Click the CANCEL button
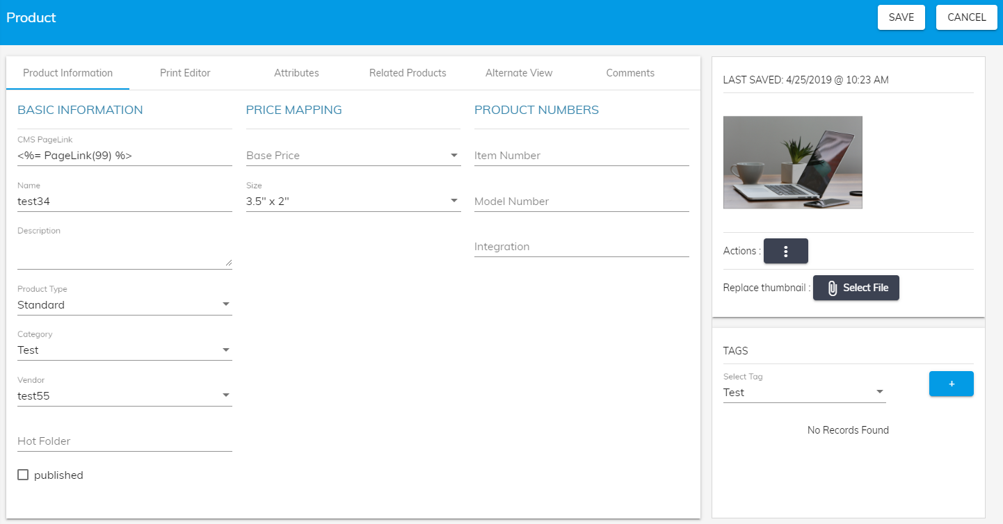Image resolution: width=1003 pixels, height=524 pixels. click(967, 17)
